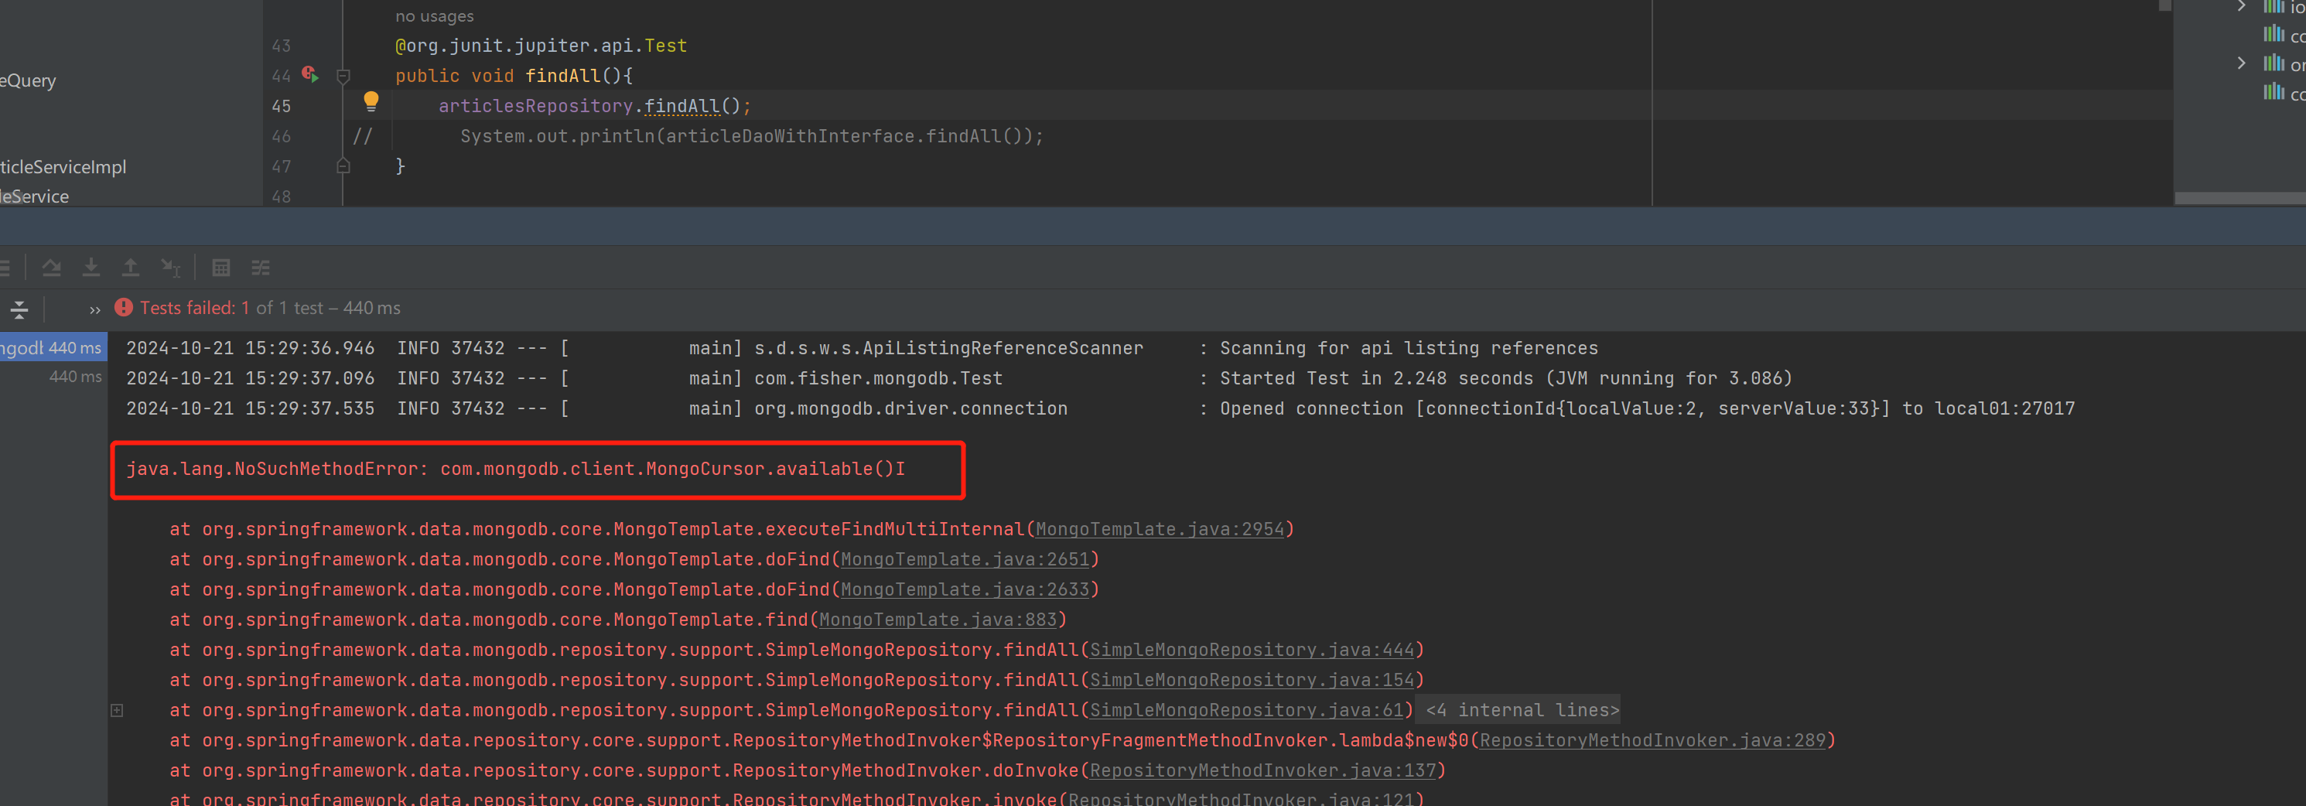Screen dimensions: 2306x806
Task: Collapse the findAll method fold marker at line 44
Action: (343, 76)
